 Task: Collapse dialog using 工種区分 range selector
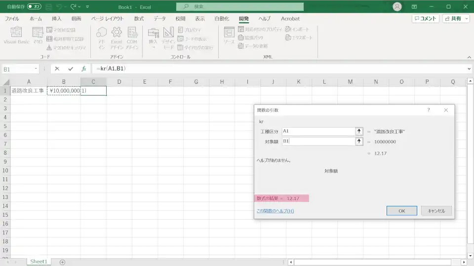359,131
